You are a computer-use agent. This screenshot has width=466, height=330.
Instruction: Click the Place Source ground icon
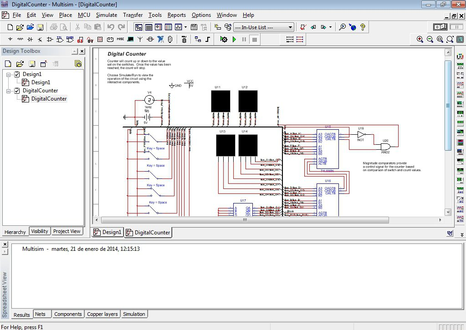tap(10, 40)
